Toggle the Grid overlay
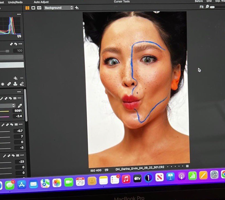This screenshot has width=225, height=200. [x=209, y=1]
